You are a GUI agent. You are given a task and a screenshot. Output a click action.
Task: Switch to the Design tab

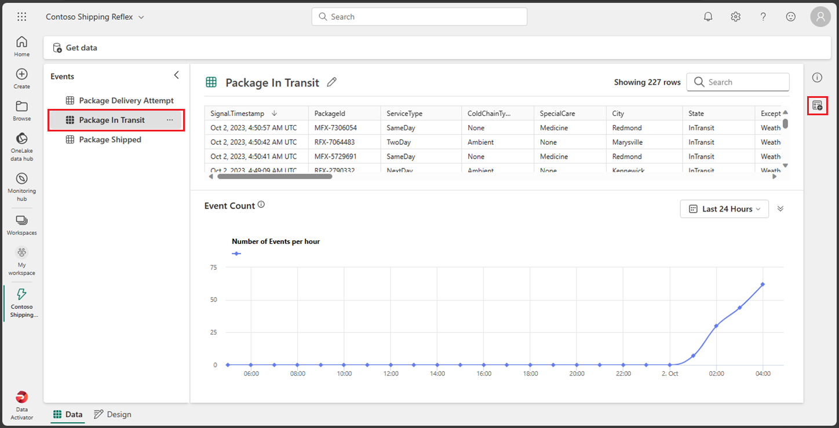(x=113, y=414)
